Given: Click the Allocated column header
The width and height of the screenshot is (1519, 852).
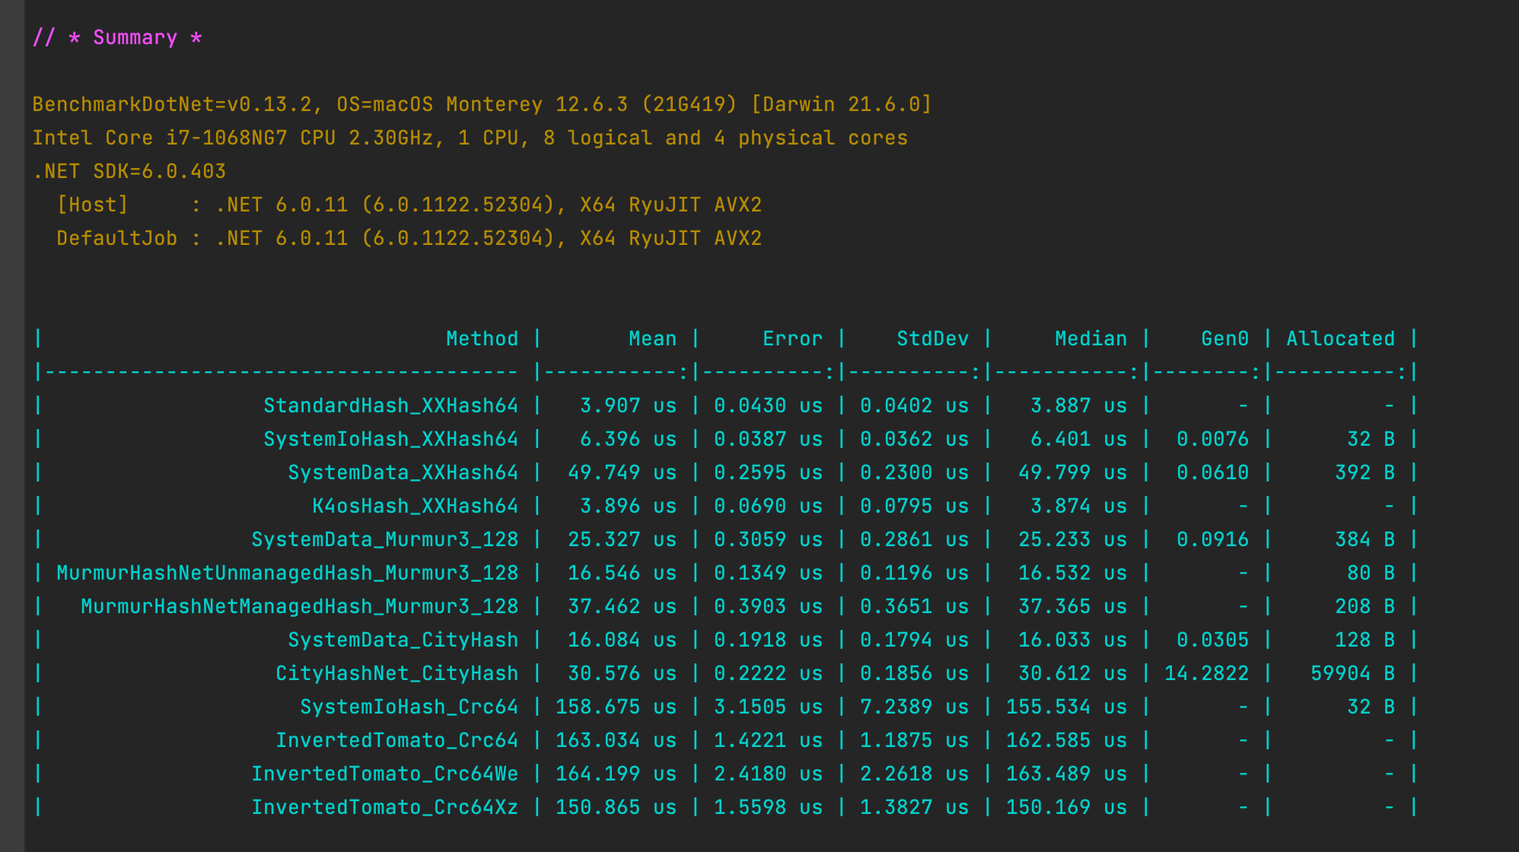Looking at the screenshot, I should [1340, 339].
